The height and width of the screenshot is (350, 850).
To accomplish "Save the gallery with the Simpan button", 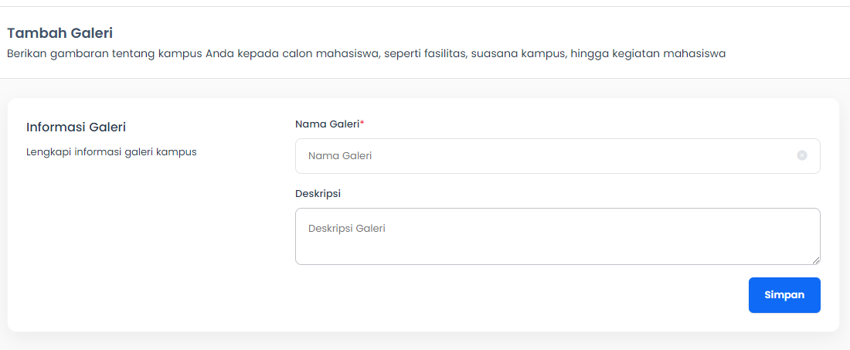I will 784,295.
